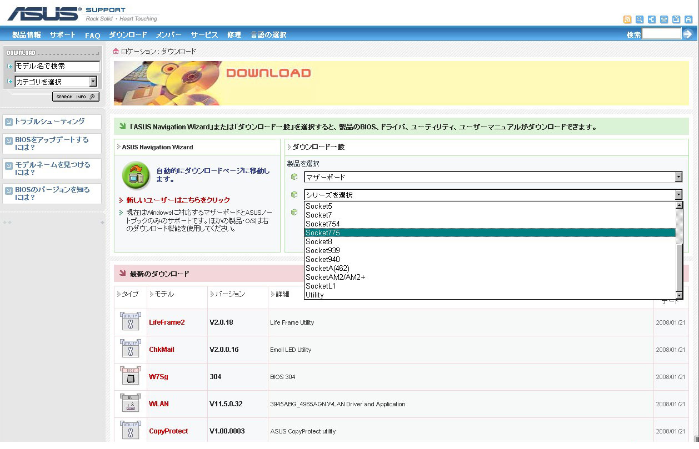This screenshot has height=449, width=699.
Task: Open the サポート menu
Action: click(x=62, y=35)
